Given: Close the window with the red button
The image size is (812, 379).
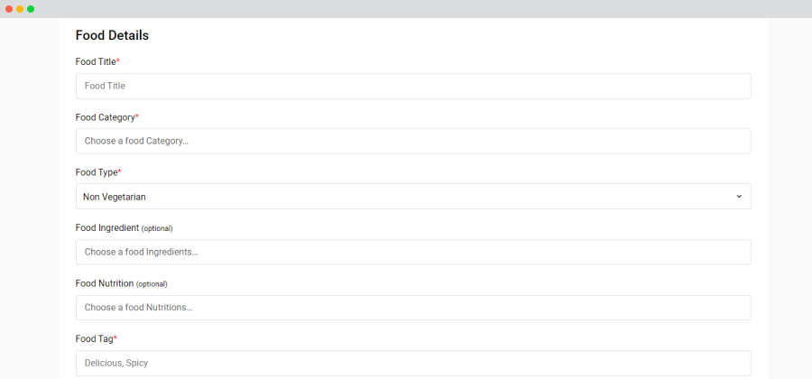Looking at the screenshot, I should click(x=9, y=9).
